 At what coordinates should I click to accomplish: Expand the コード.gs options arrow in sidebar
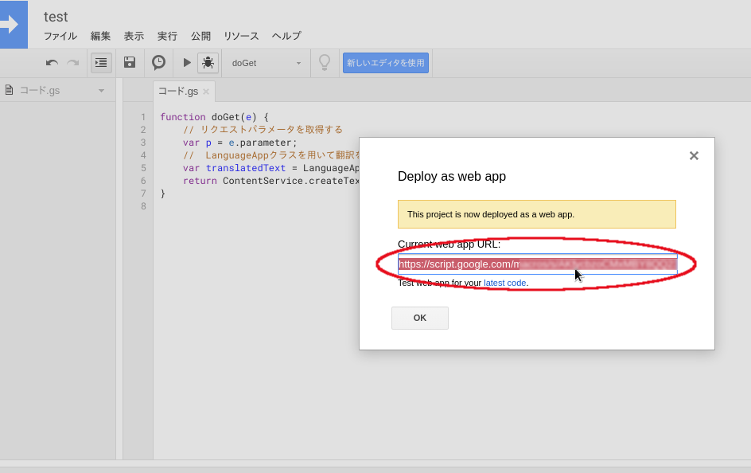pyautogui.click(x=102, y=90)
